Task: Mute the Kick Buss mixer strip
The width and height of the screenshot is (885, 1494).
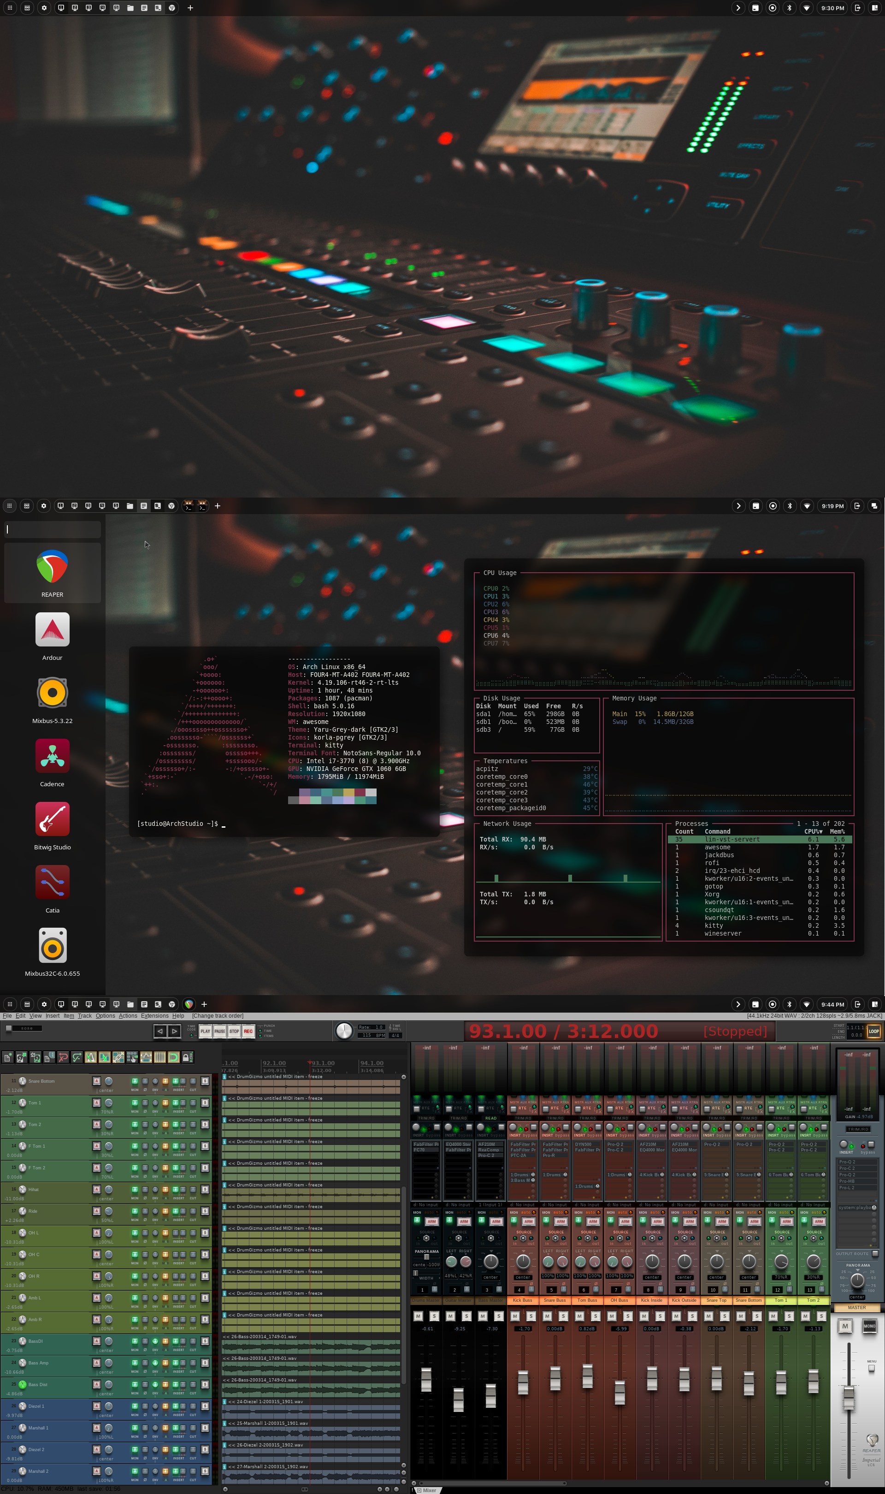Action: pyautogui.click(x=515, y=1316)
